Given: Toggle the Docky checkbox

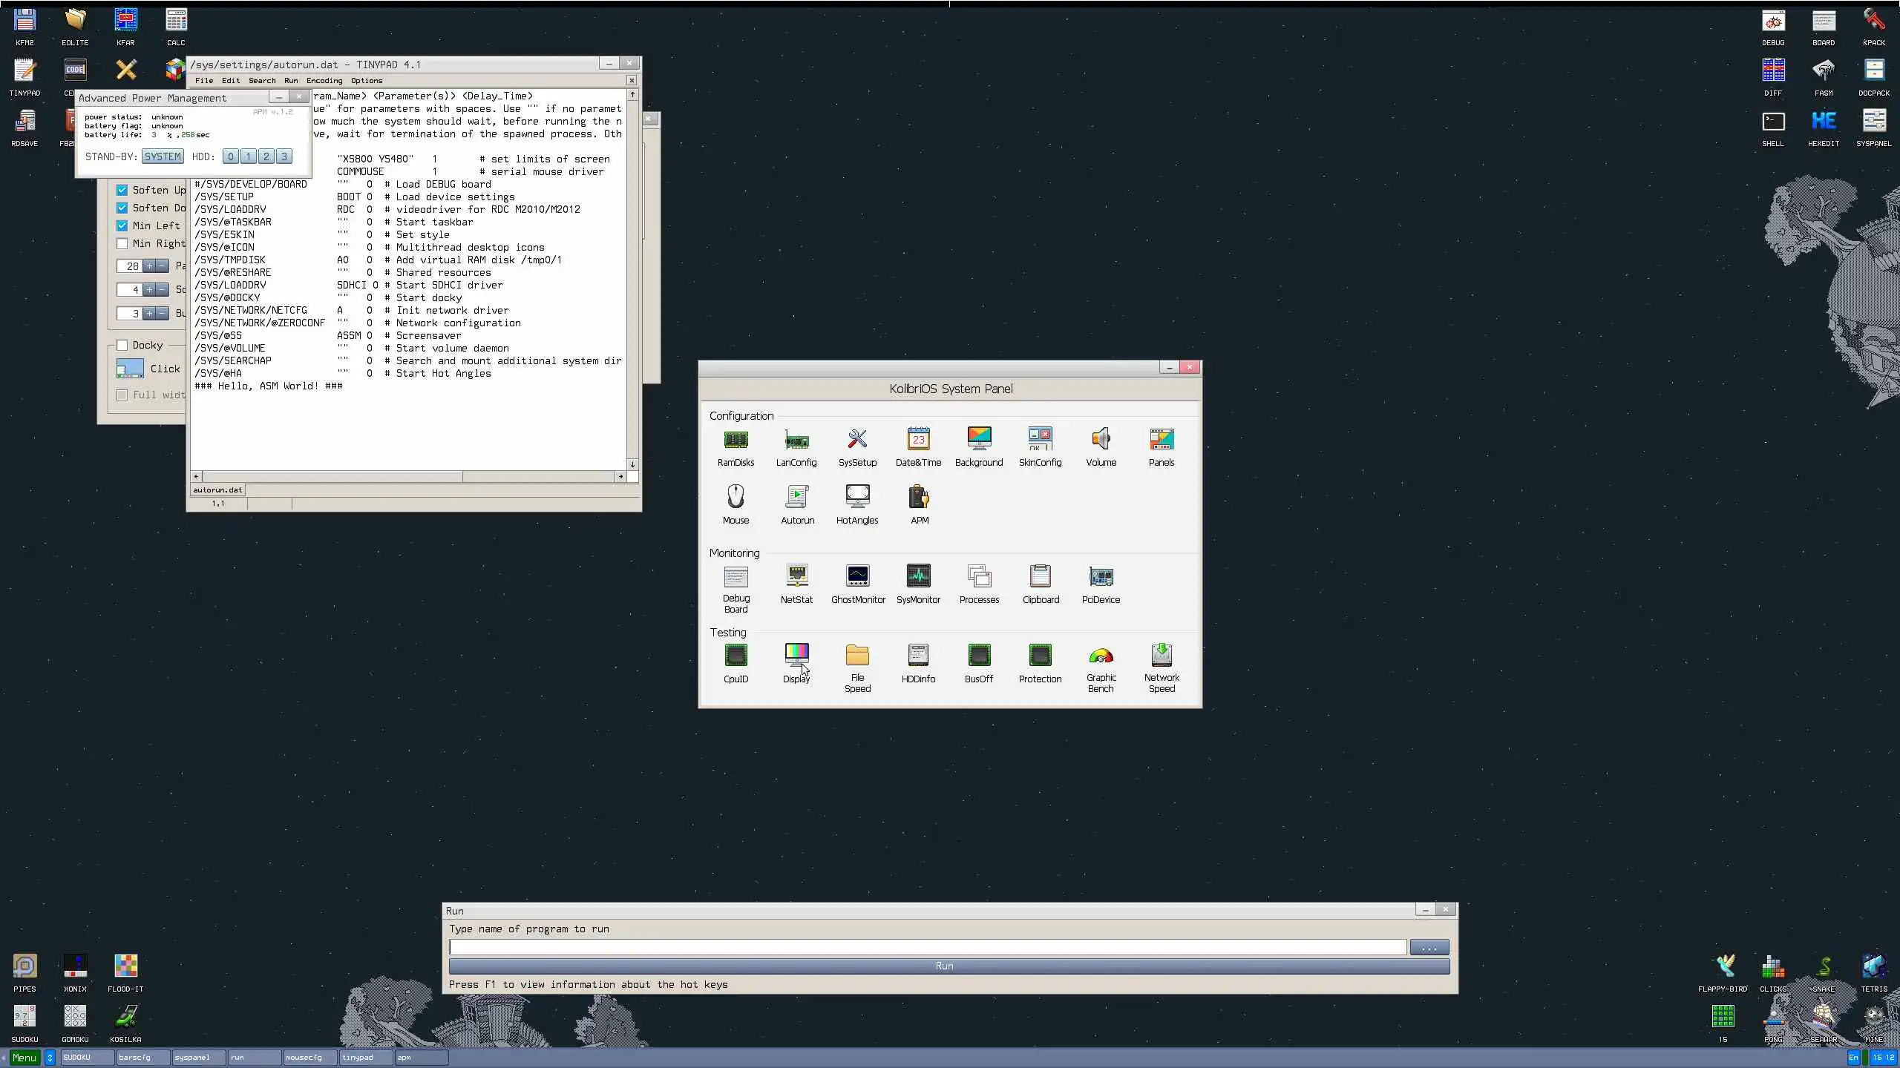Looking at the screenshot, I should click(122, 345).
